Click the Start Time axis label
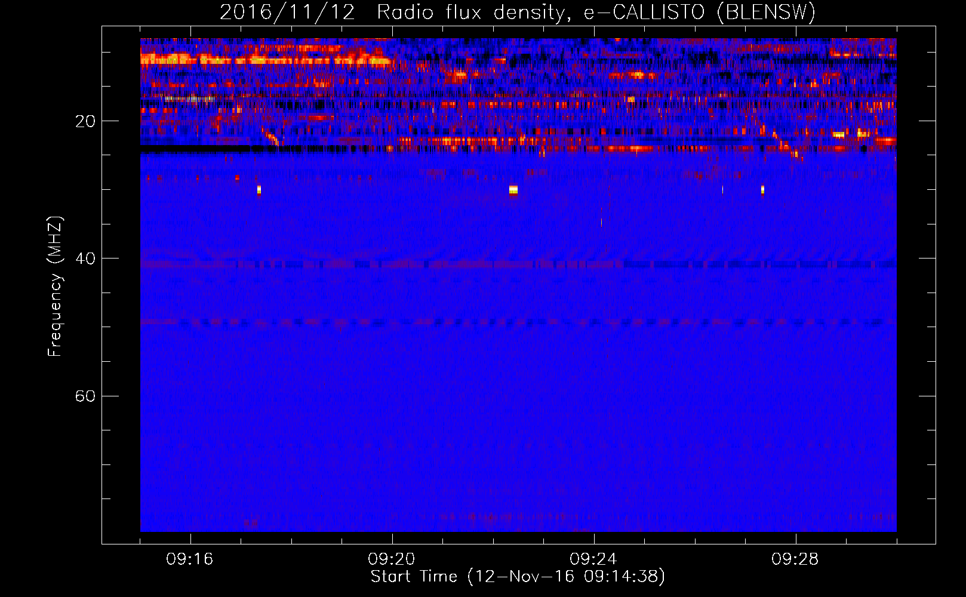This screenshot has width=966, height=597. pyautogui.click(x=518, y=577)
